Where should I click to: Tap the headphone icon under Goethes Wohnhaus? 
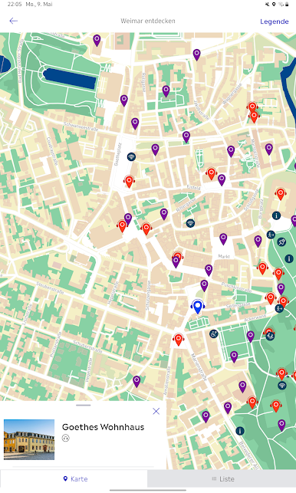(x=65, y=438)
